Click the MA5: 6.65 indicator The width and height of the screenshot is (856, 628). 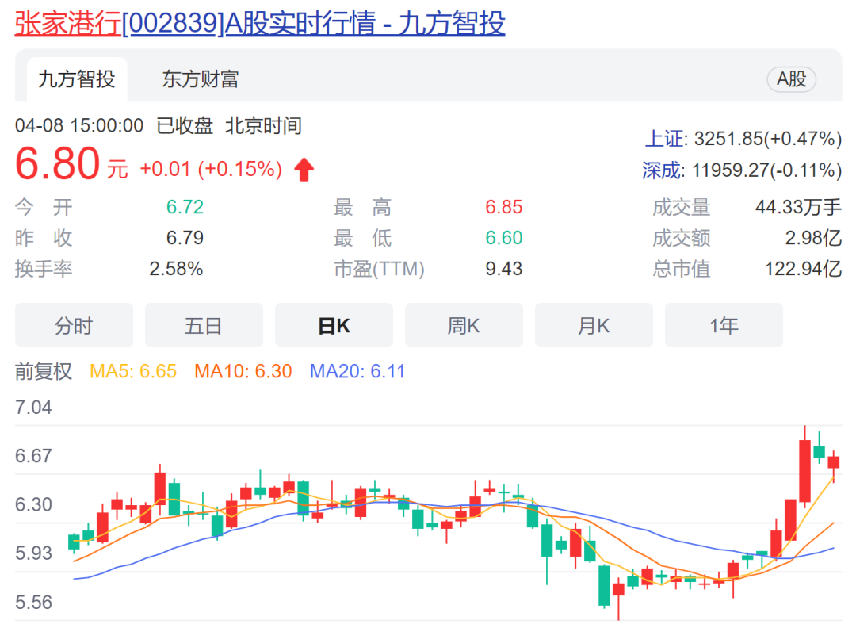click(x=133, y=371)
